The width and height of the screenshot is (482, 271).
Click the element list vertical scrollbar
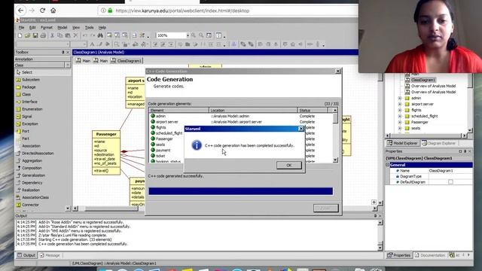tap(335, 135)
